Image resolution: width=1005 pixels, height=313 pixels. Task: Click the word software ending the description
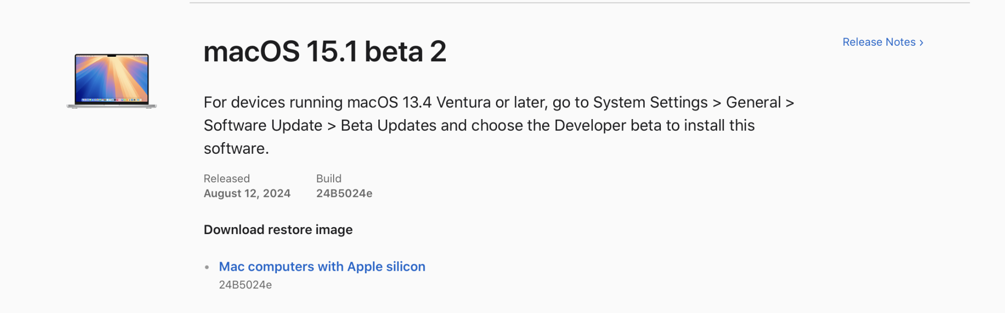[x=234, y=149]
